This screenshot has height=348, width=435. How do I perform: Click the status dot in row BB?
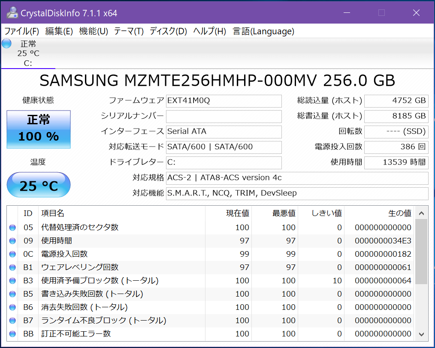coord(12,334)
